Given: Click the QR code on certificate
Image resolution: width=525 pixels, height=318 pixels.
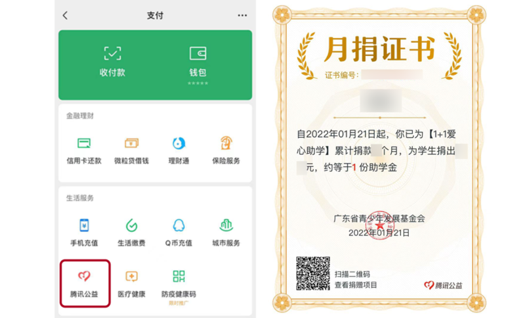Looking at the screenshot, I should (312, 273).
